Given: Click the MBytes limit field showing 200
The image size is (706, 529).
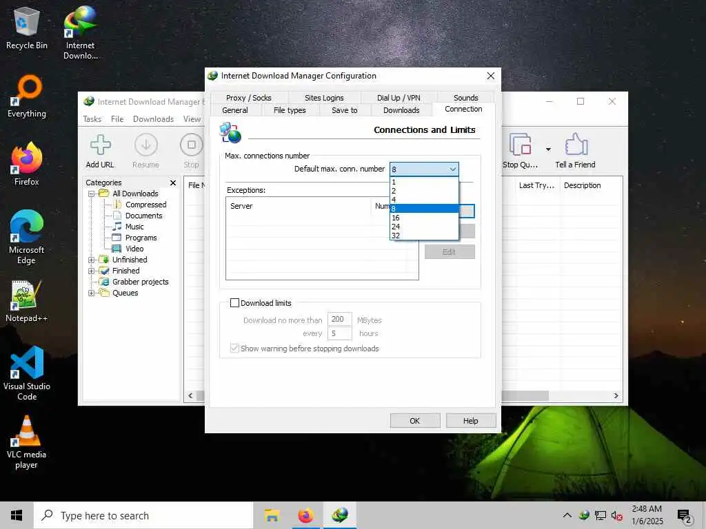Looking at the screenshot, I should 339,320.
